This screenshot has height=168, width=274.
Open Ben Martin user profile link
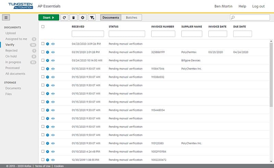(223, 6)
